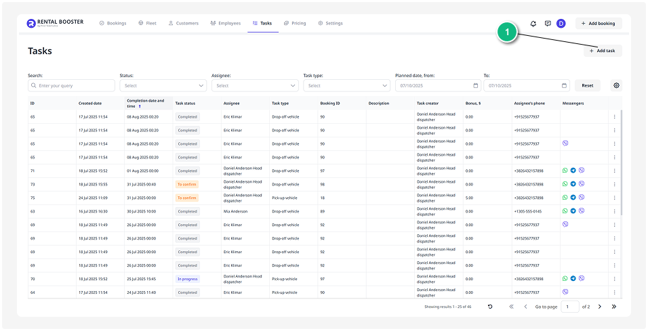The height and width of the screenshot is (331, 648).
Task: Open the notifications bell icon
Action: pyautogui.click(x=533, y=23)
